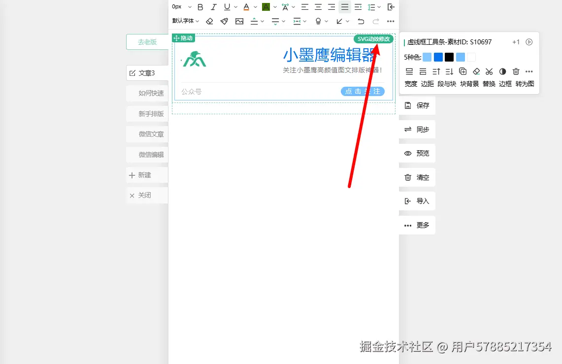This screenshot has height=364, width=562.
Task: Open the 微信文章 article entry
Action: 147,134
